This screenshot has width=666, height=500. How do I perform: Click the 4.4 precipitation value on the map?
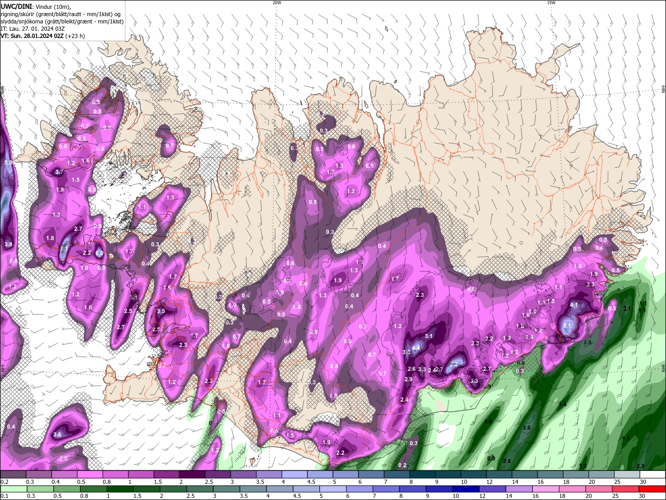[416, 348]
